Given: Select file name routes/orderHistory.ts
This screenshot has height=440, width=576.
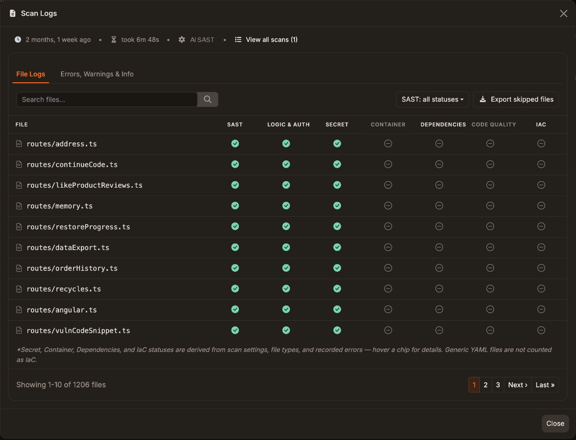Looking at the screenshot, I should pyautogui.click(x=72, y=268).
